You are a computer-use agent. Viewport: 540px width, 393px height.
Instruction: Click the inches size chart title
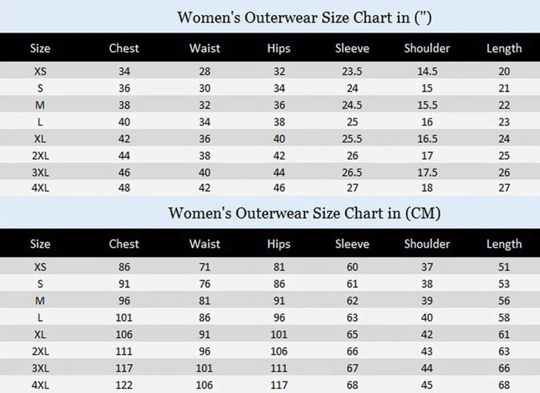pyautogui.click(x=304, y=18)
